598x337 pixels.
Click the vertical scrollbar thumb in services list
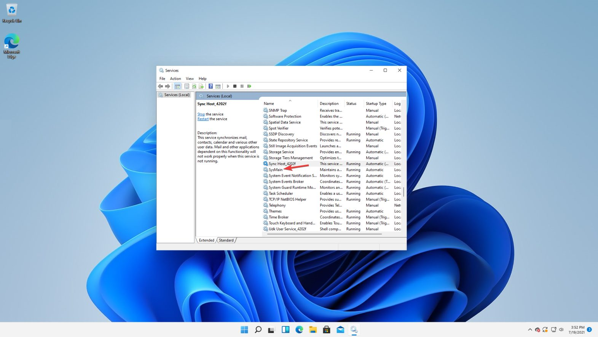tap(403, 192)
